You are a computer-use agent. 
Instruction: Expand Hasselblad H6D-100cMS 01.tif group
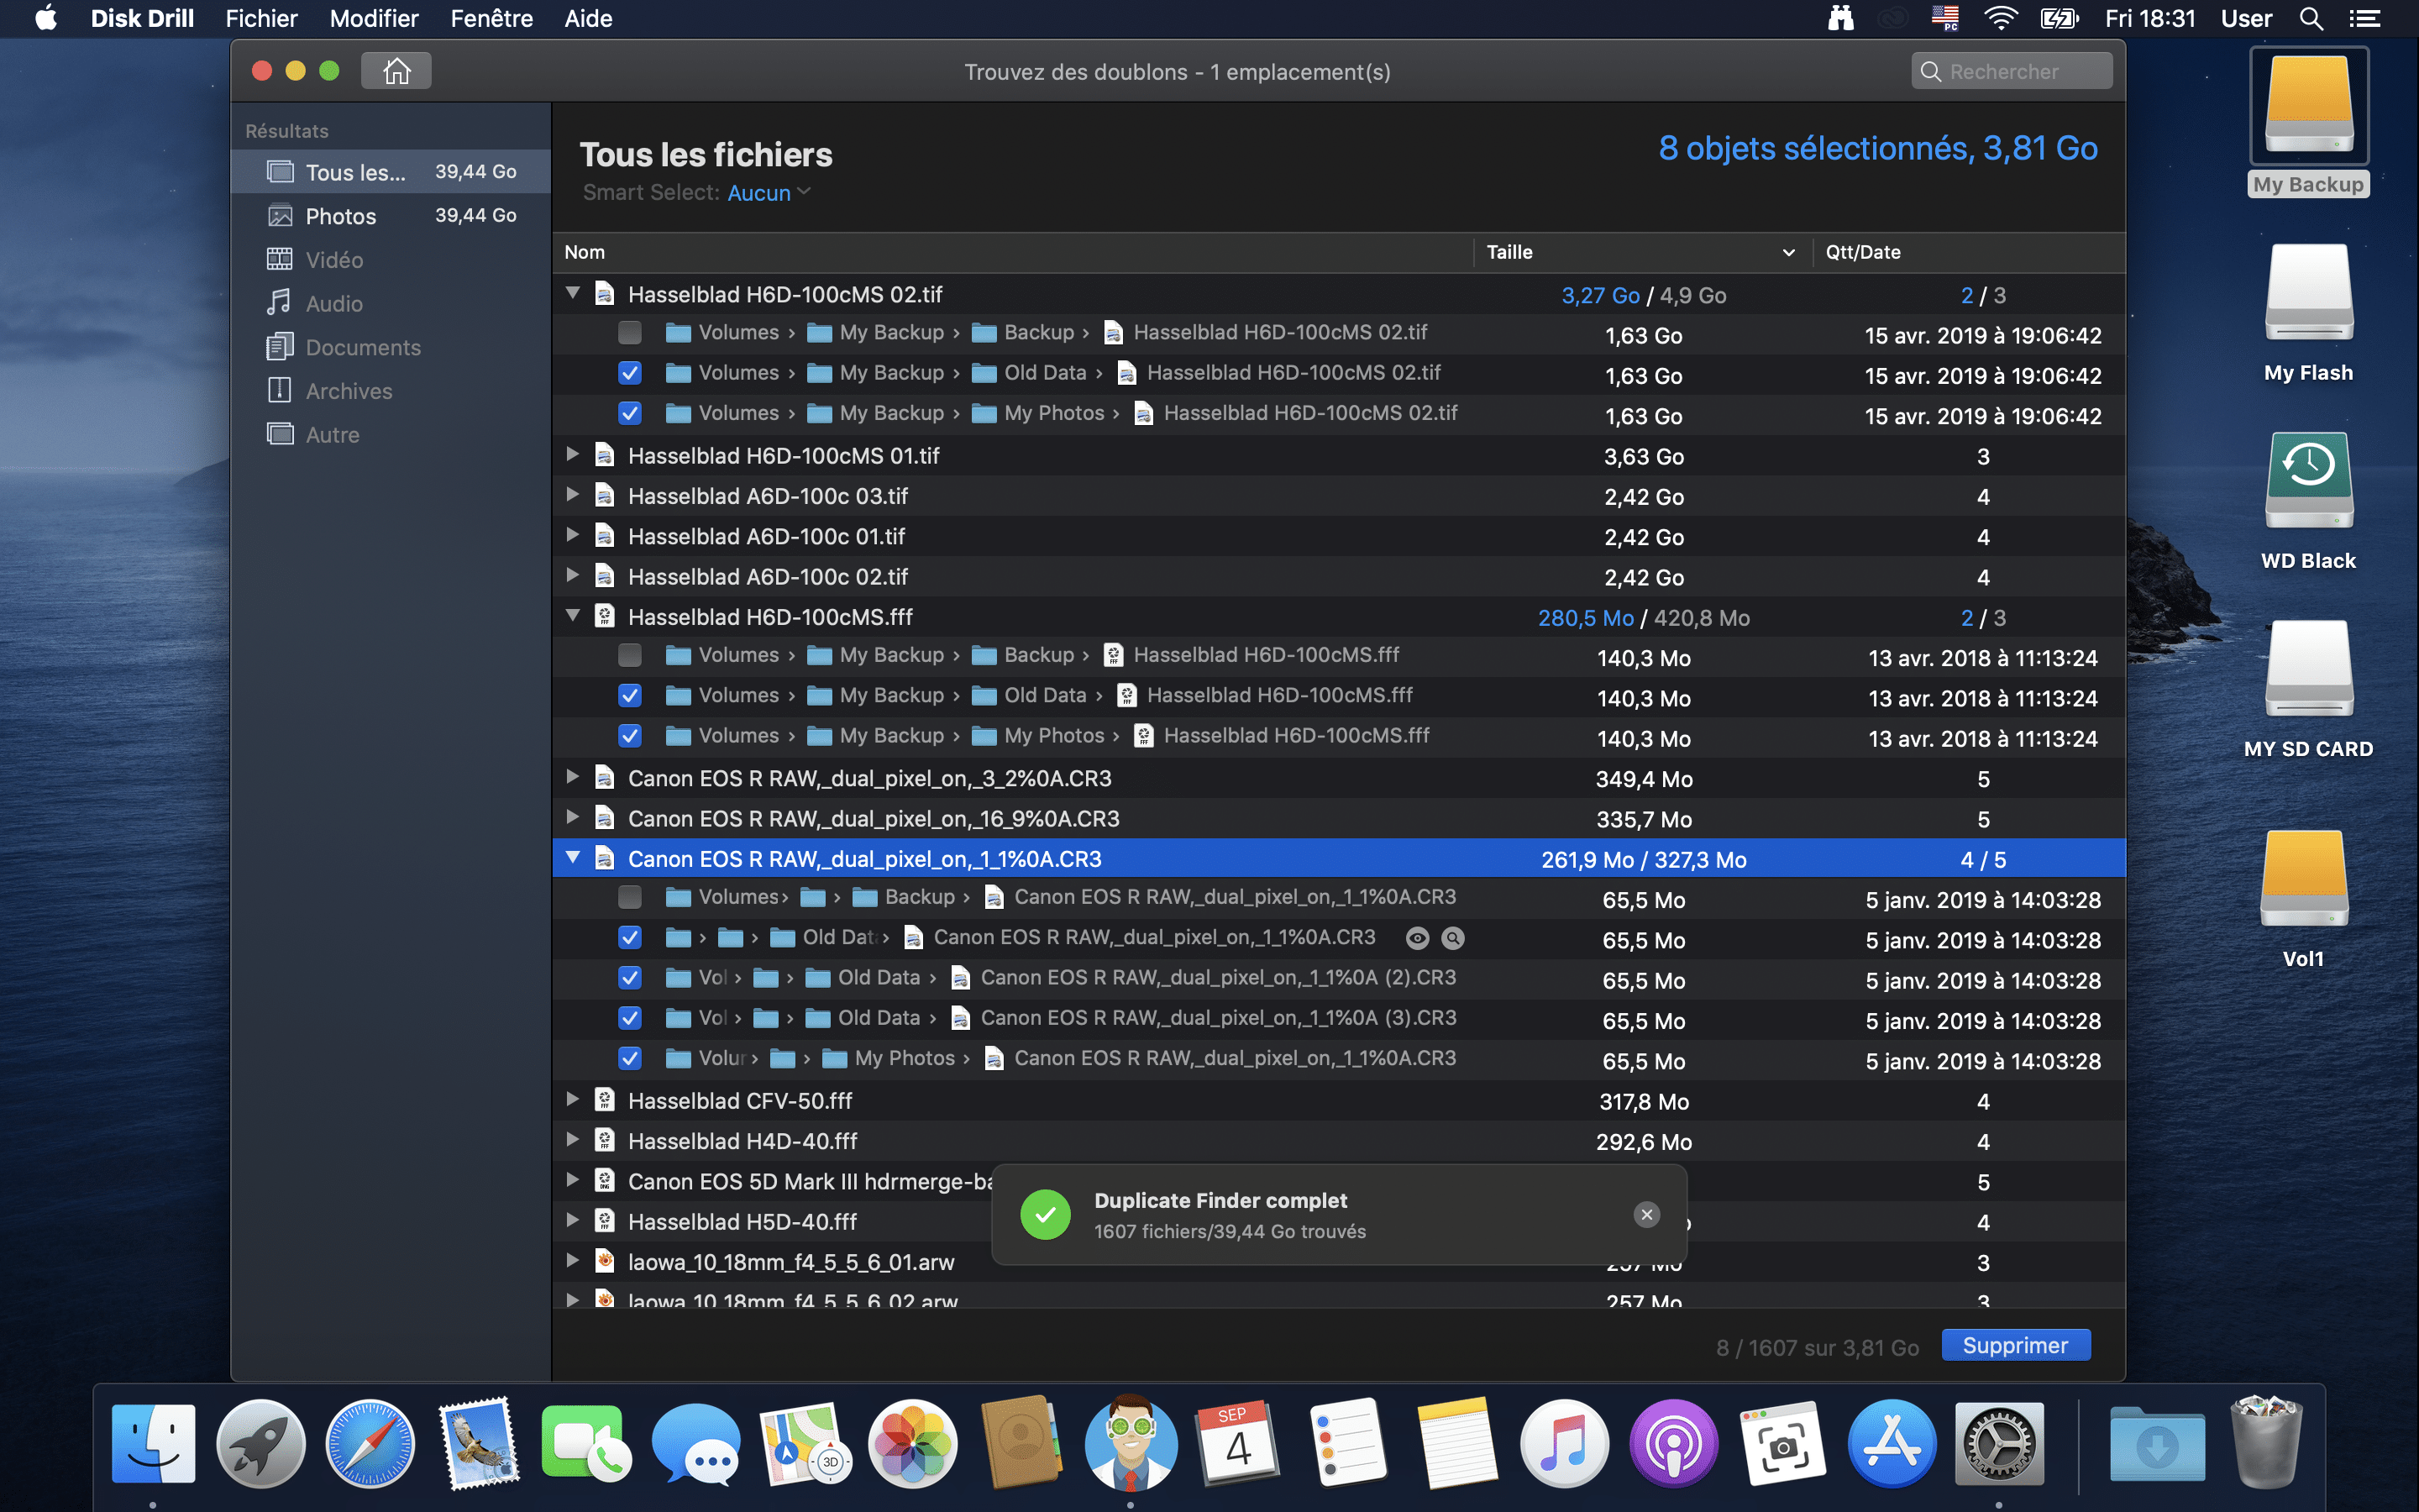click(x=573, y=455)
